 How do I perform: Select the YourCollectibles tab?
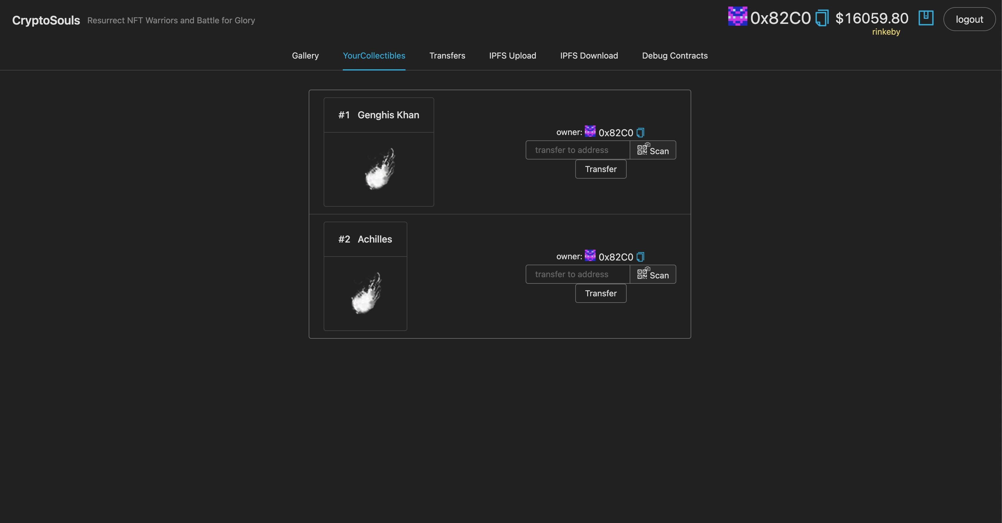[x=374, y=56]
